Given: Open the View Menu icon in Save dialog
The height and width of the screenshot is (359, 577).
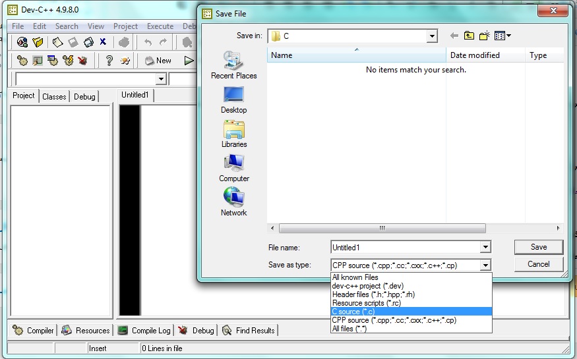Looking at the screenshot, I should point(502,36).
